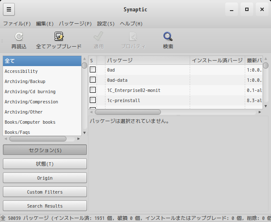Screen dimensions: 271x222
Task: Click the section list scroll-right arrow
Action: coord(79,139)
